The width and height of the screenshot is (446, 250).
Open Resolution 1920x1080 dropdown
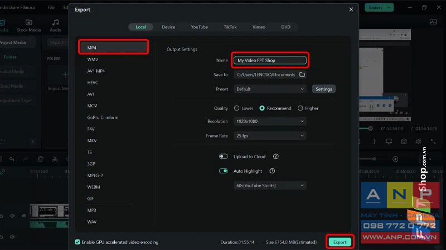click(x=270, y=121)
